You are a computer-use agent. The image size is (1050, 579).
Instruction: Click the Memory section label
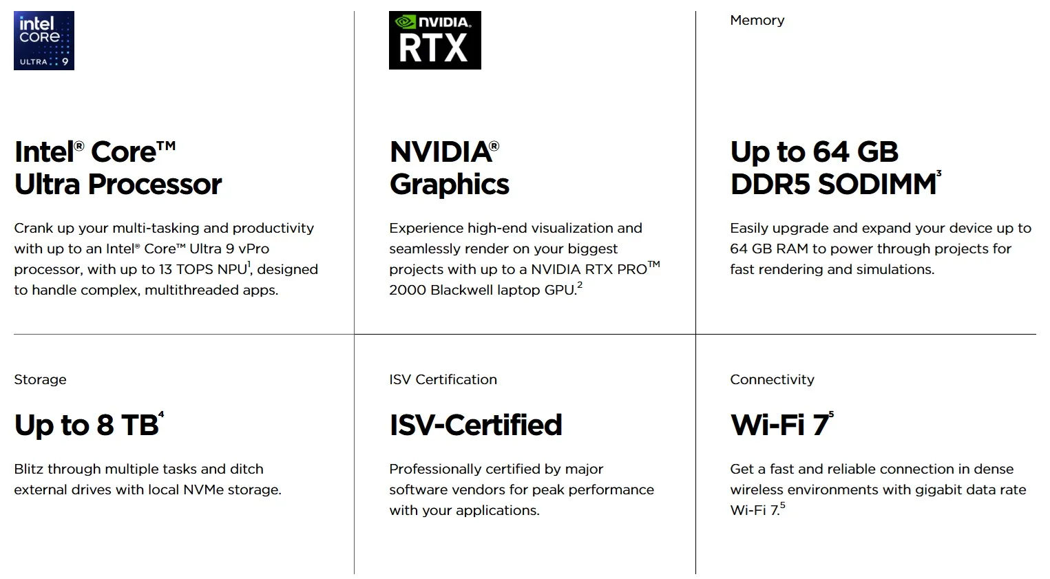pyautogui.click(x=757, y=20)
